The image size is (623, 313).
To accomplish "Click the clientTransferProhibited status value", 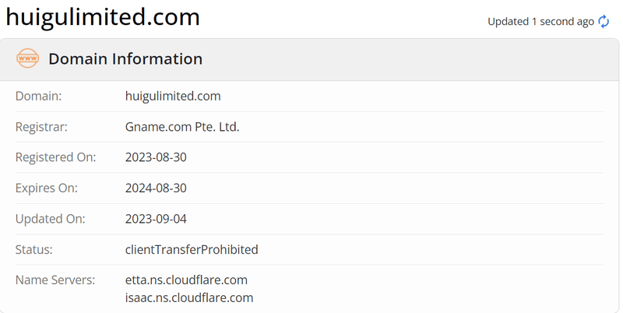I will pos(192,249).
